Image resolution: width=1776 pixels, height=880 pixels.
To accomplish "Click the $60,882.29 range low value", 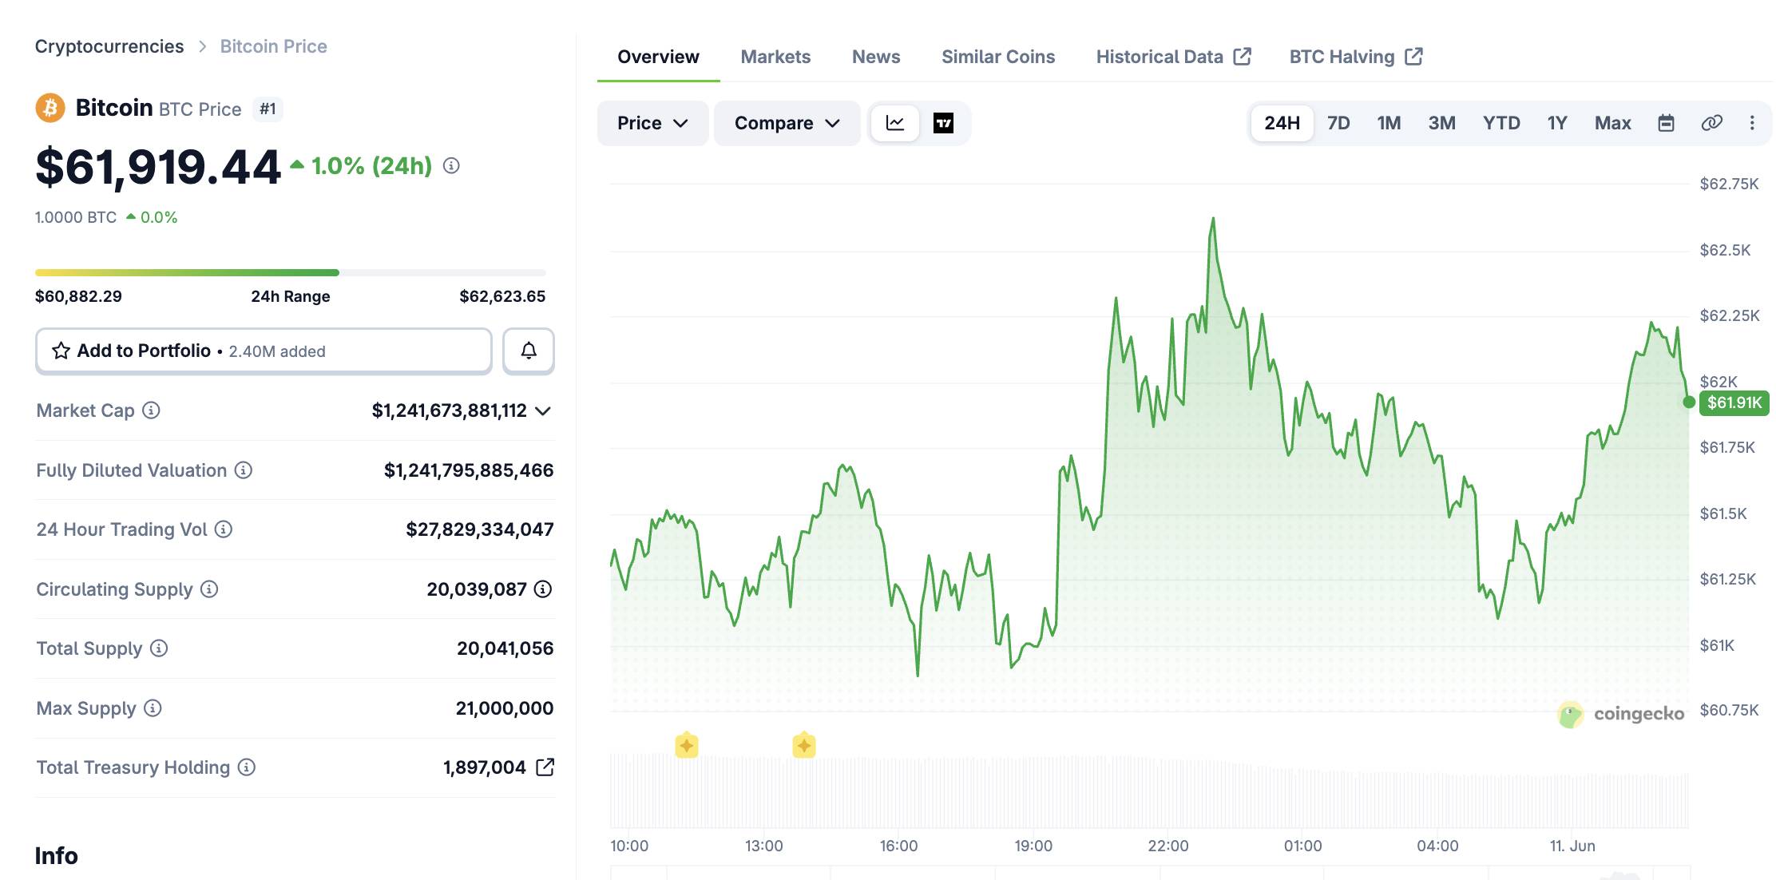I will [x=78, y=296].
